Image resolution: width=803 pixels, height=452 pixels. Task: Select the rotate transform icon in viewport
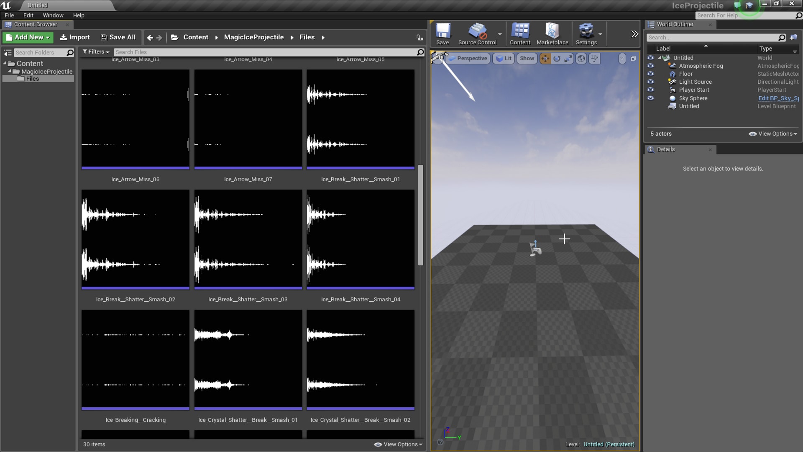[x=556, y=58]
